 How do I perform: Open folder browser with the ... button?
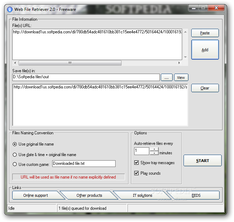[166, 78]
